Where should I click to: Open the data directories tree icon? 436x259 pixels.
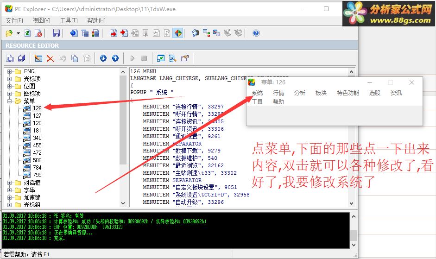[85, 33]
